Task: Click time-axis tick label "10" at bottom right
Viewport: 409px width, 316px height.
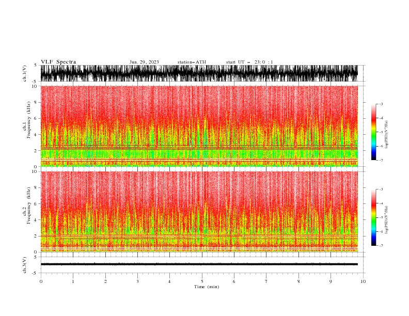Action: [363, 281]
